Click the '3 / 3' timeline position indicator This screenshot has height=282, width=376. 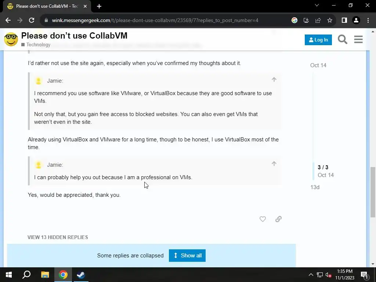click(x=323, y=167)
